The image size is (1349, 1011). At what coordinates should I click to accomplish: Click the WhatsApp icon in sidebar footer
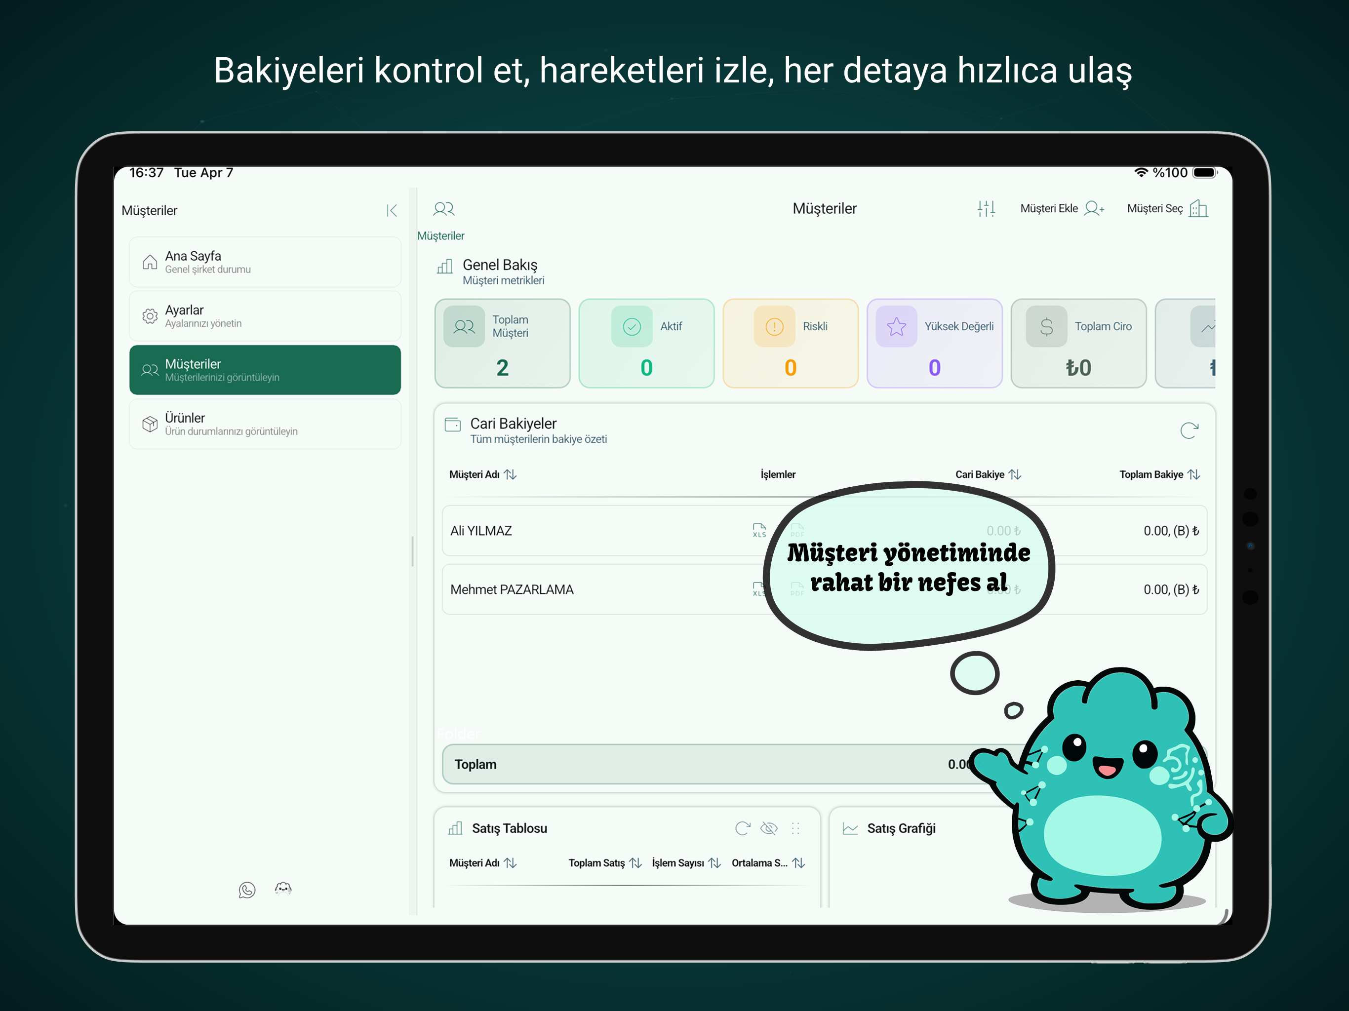pos(247,890)
